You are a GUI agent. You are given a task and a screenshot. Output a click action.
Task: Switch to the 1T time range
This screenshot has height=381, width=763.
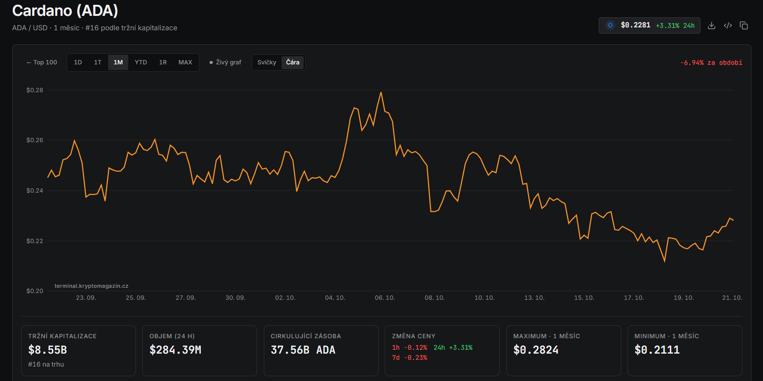click(98, 62)
